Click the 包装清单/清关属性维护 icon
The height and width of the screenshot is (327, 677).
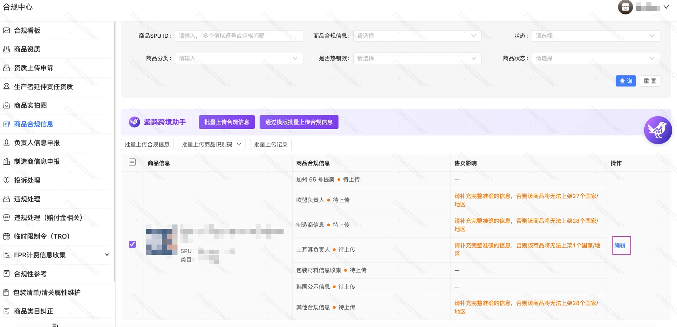pos(6,292)
